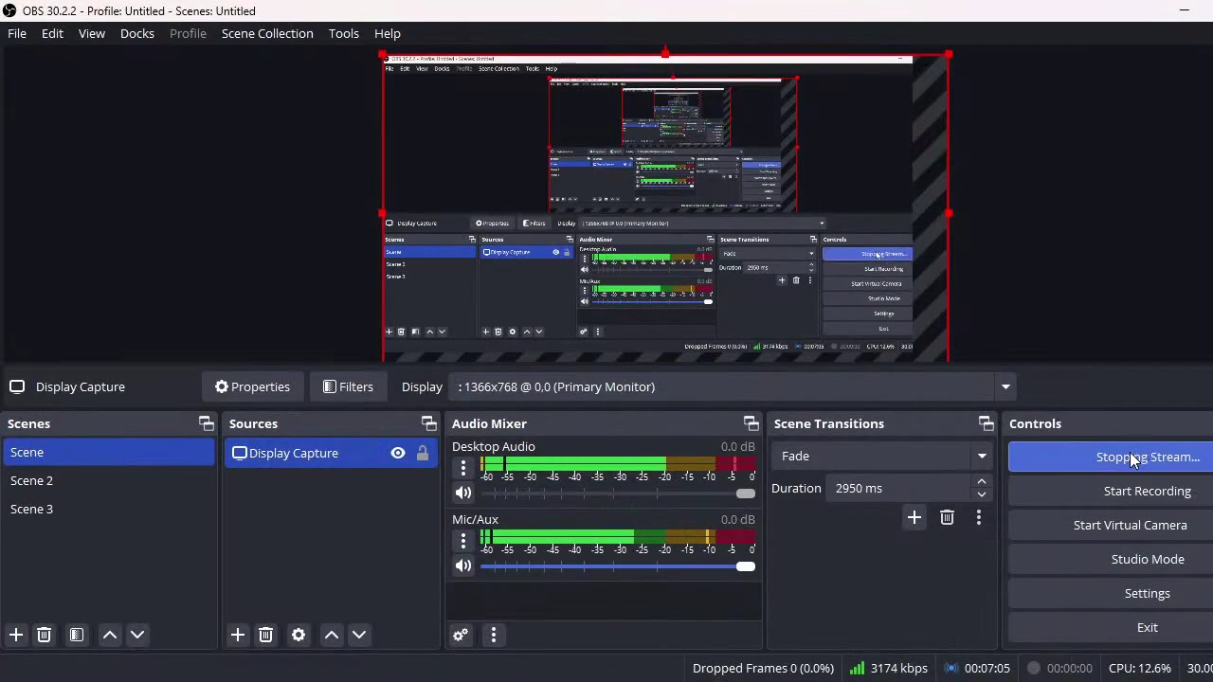Screen dimensions: 1213x682
Task: Move source up in the Sources list
Action: (332, 635)
